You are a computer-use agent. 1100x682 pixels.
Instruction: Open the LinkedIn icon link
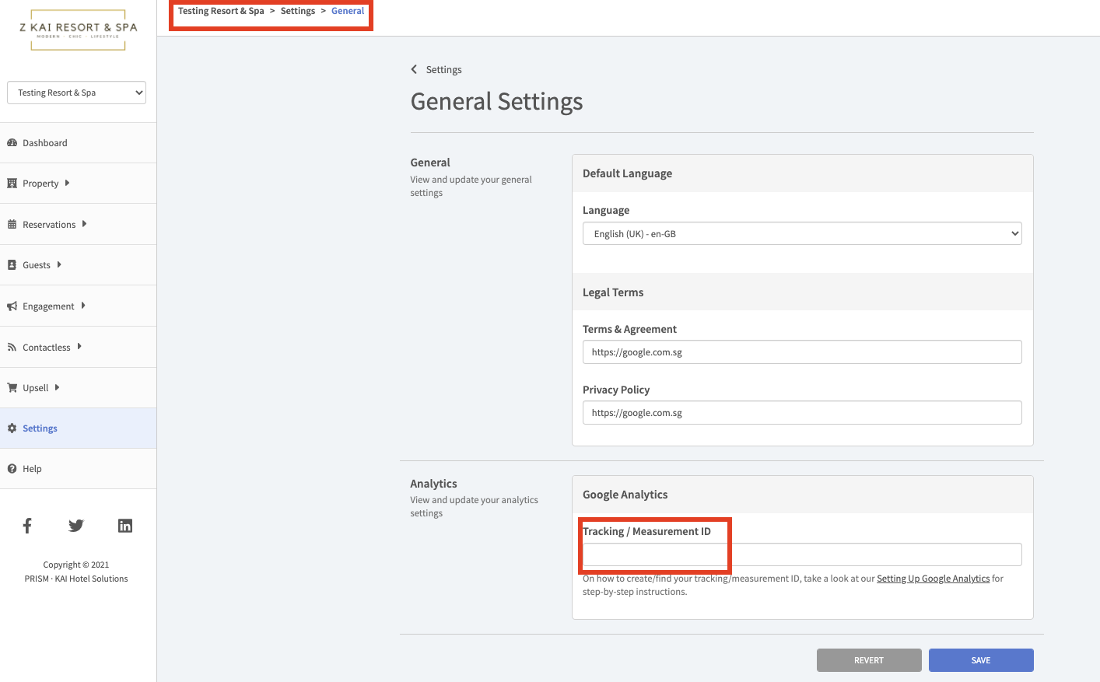[124, 526]
